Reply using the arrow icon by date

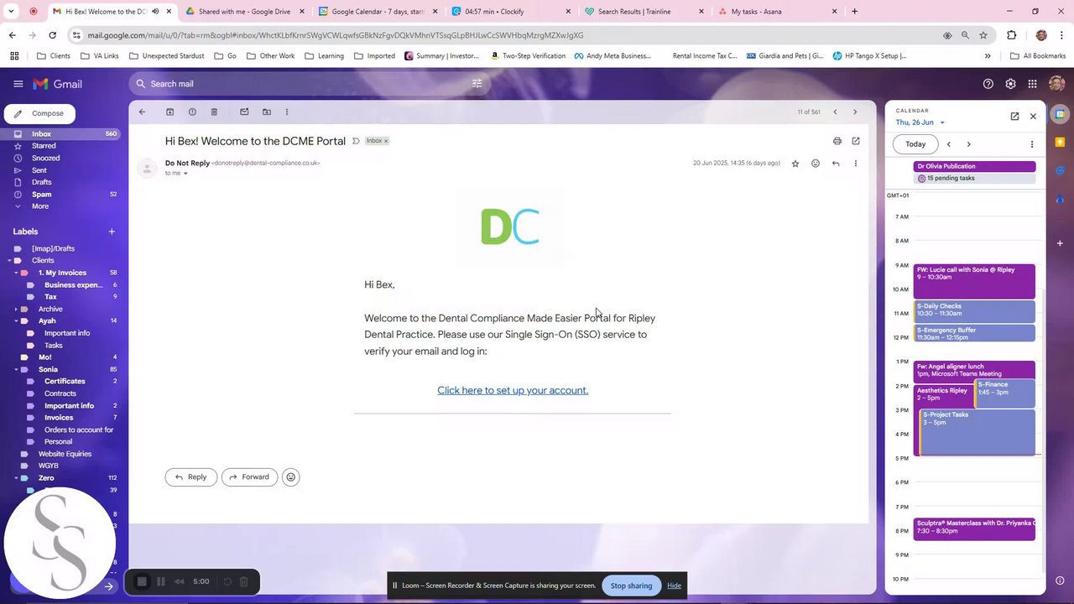coord(836,164)
